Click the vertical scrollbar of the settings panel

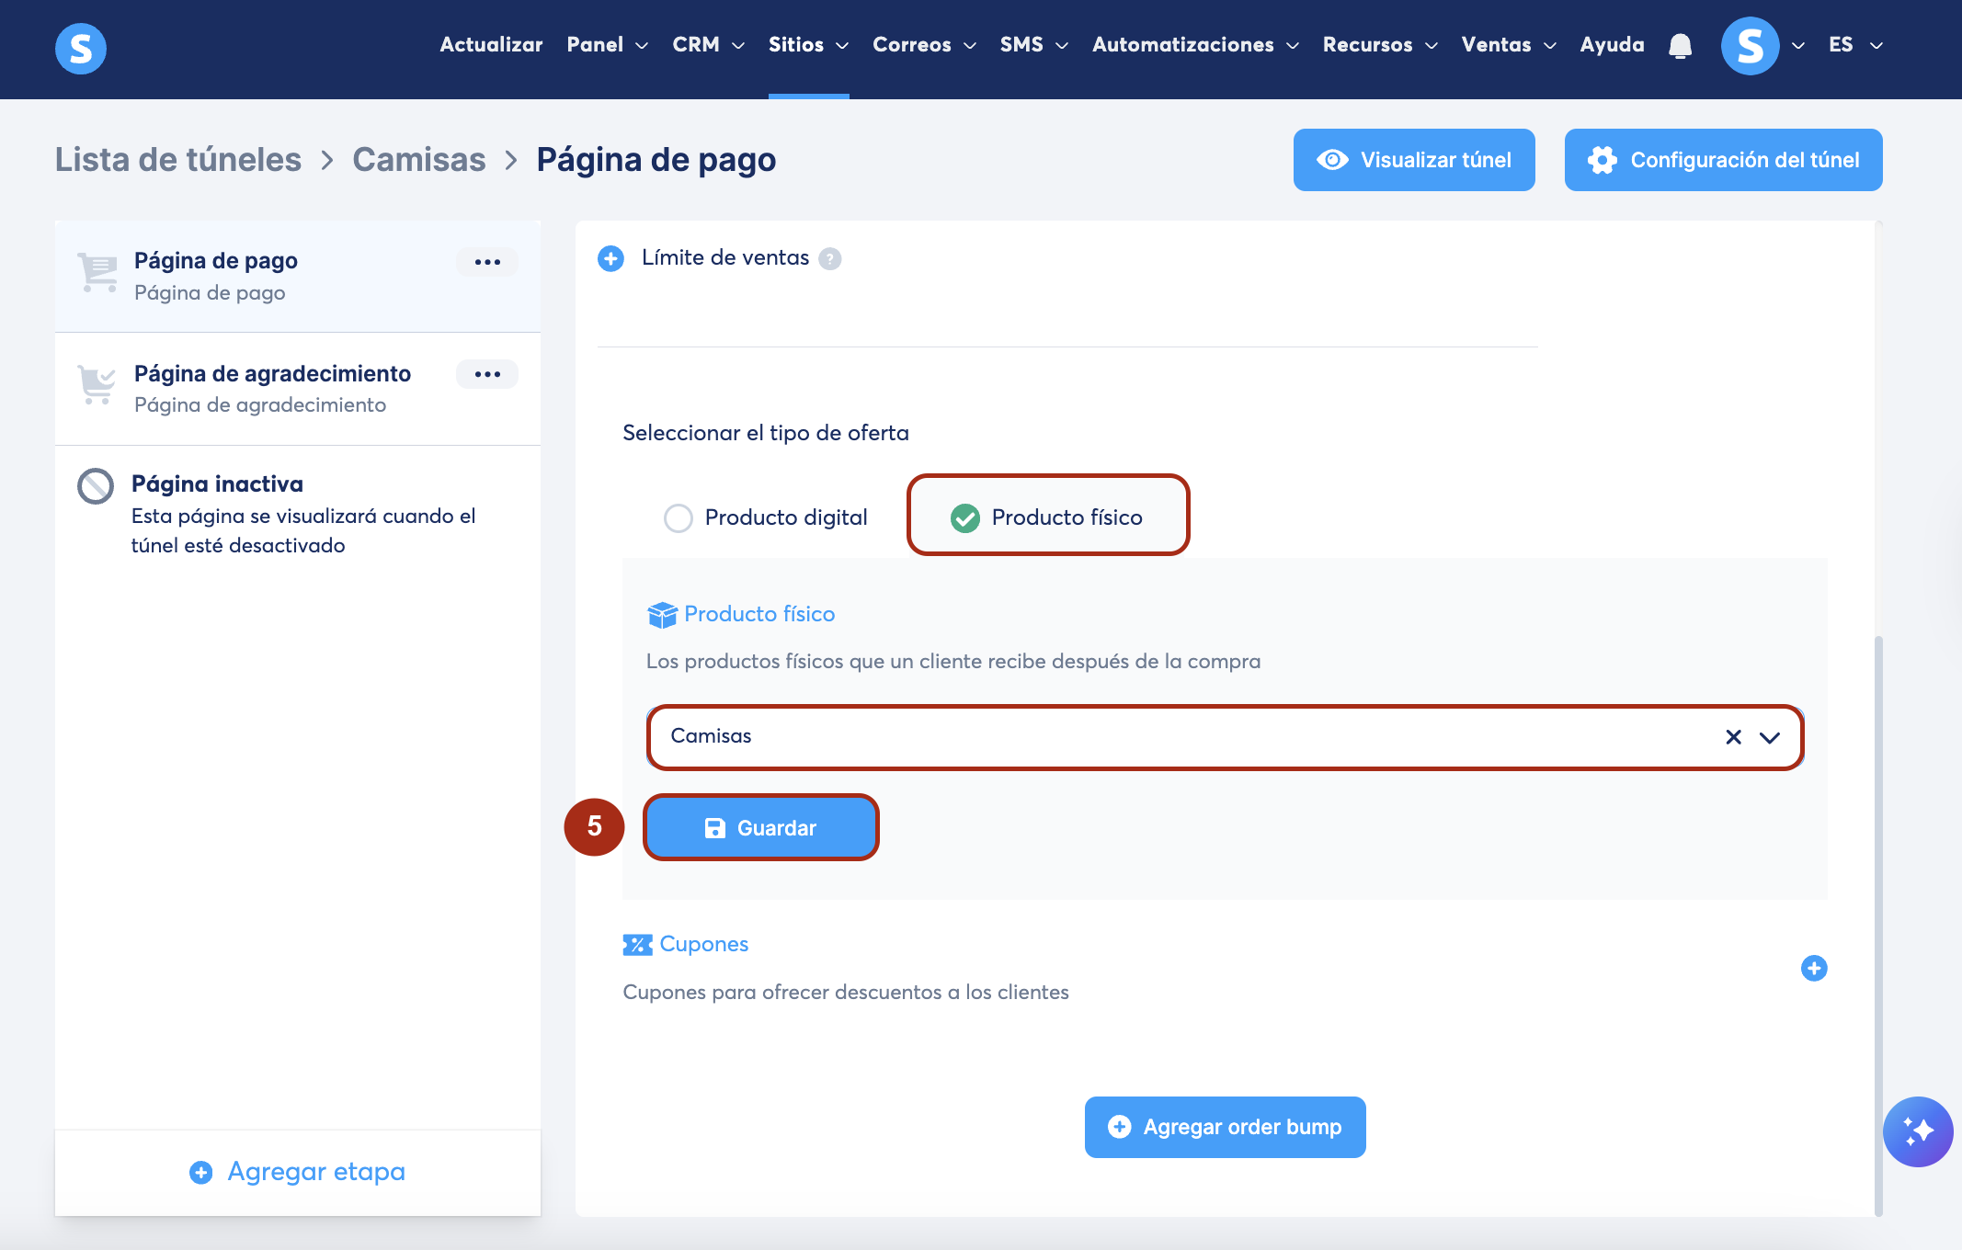tap(1878, 919)
